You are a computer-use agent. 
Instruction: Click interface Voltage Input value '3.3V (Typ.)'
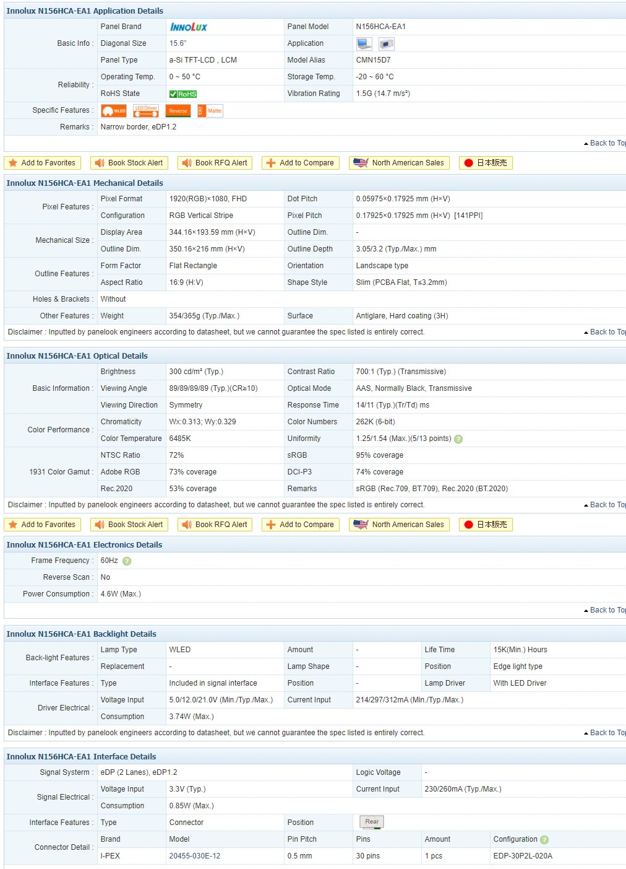coord(187,789)
